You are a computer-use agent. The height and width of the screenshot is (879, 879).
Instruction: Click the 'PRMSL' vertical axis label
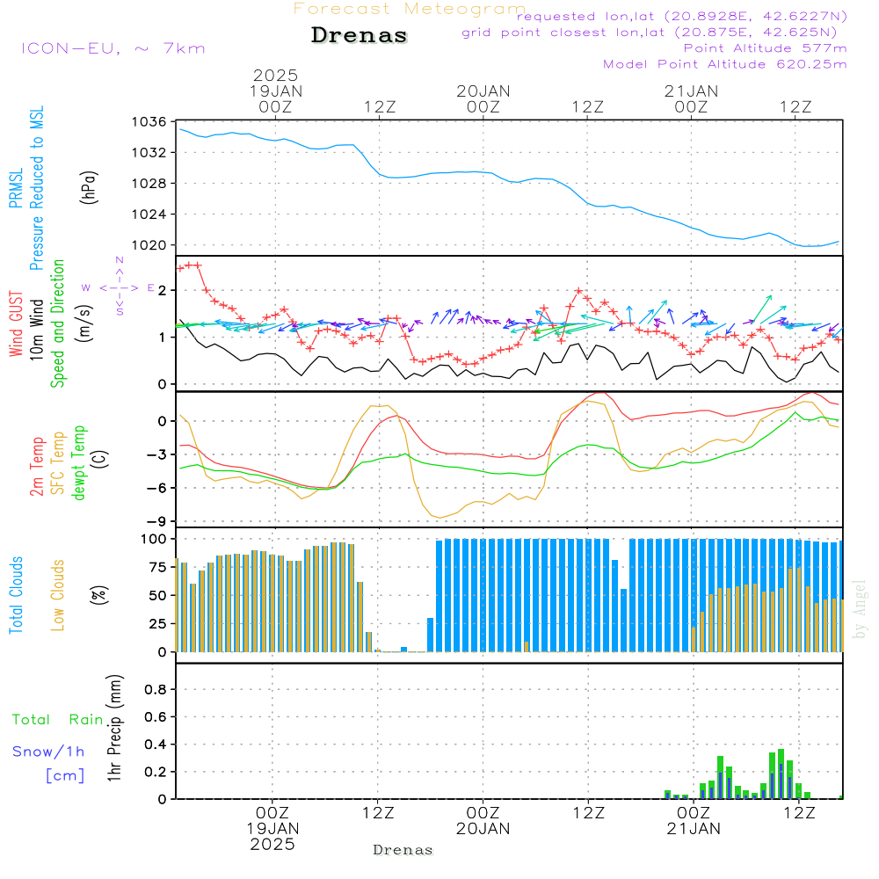(16, 188)
